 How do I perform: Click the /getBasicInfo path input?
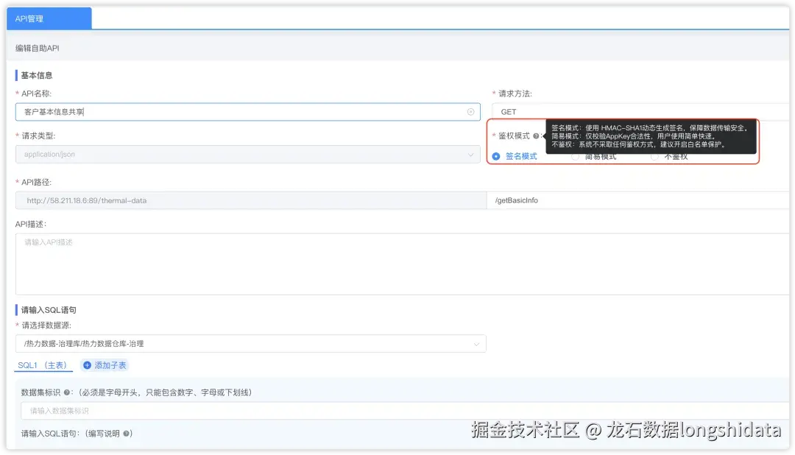pyautogui.click(x=637, y=200)
